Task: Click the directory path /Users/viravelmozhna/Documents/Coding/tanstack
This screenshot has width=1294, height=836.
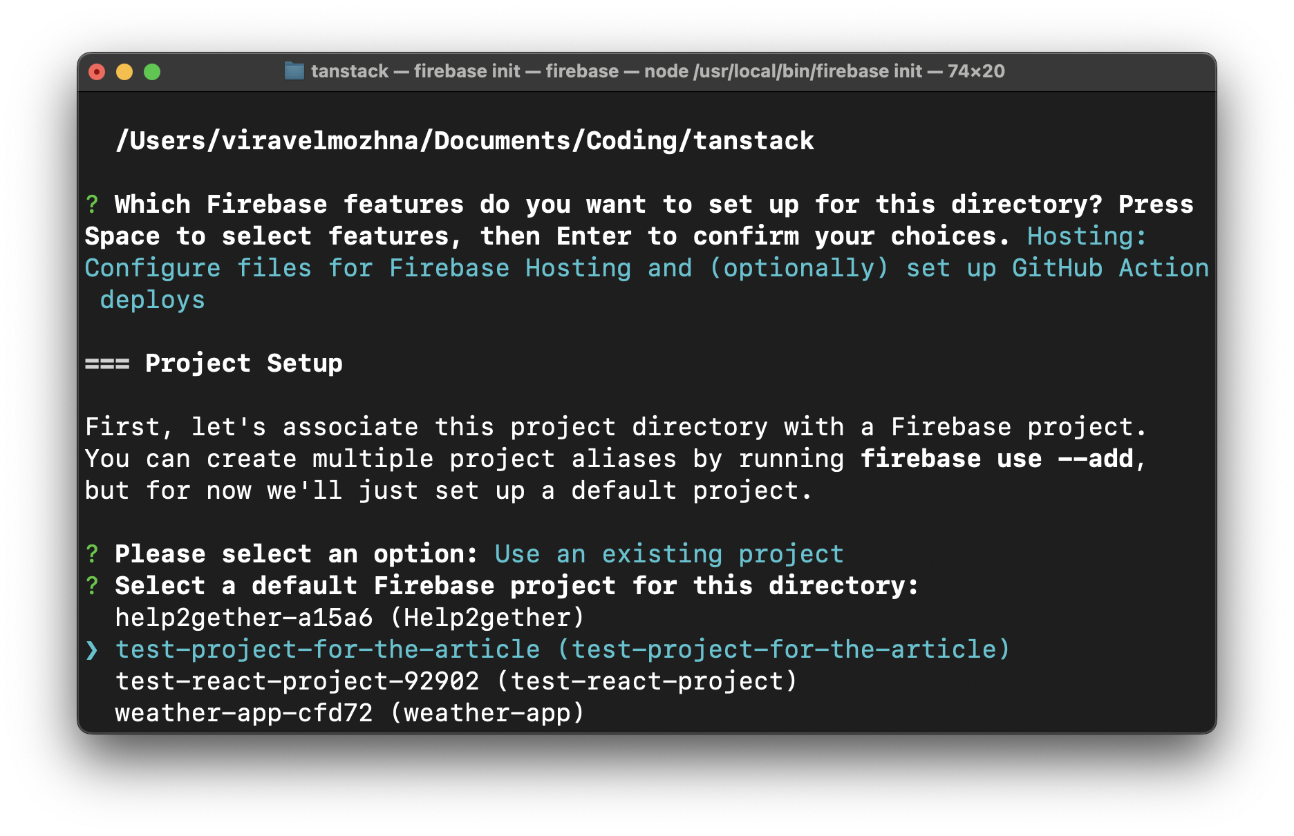Action: point(465,140)
